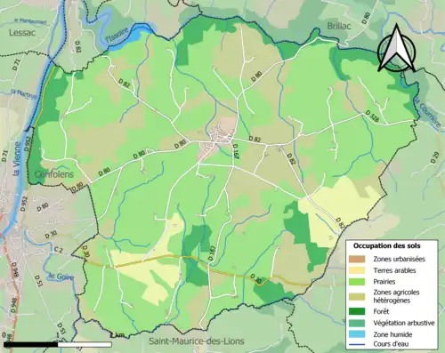Image resolution: width=445 pixels, height=353 pixels.
Task: Click the Saint-Maurice-des-Lions commune label
Action: pos(197,341)
